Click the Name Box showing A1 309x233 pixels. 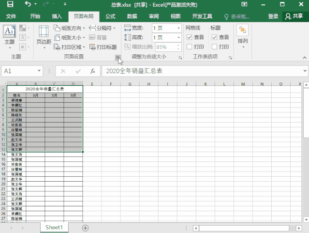pyautogui.click(x=19, y=71)
